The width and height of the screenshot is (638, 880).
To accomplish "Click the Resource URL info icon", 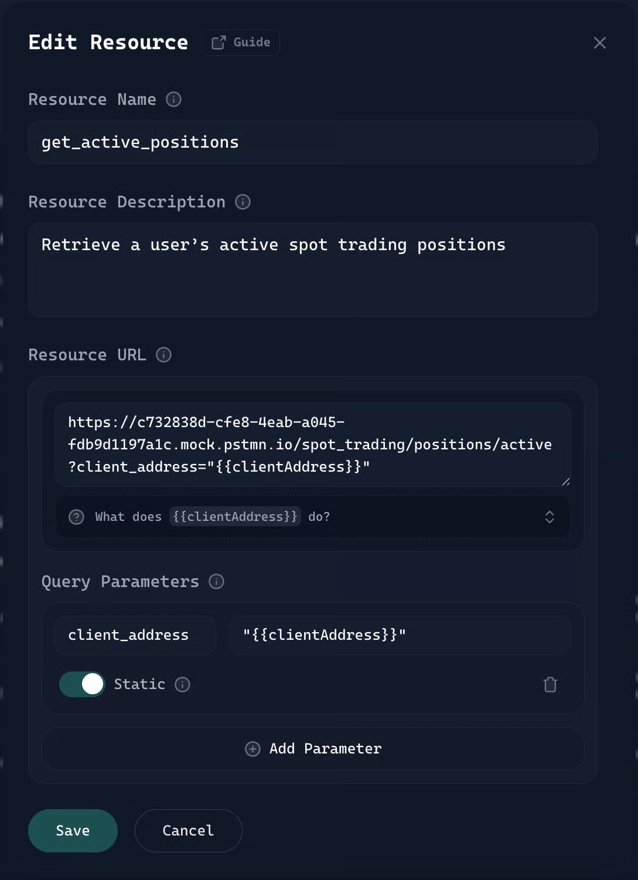I will click(x=163, y=355).
